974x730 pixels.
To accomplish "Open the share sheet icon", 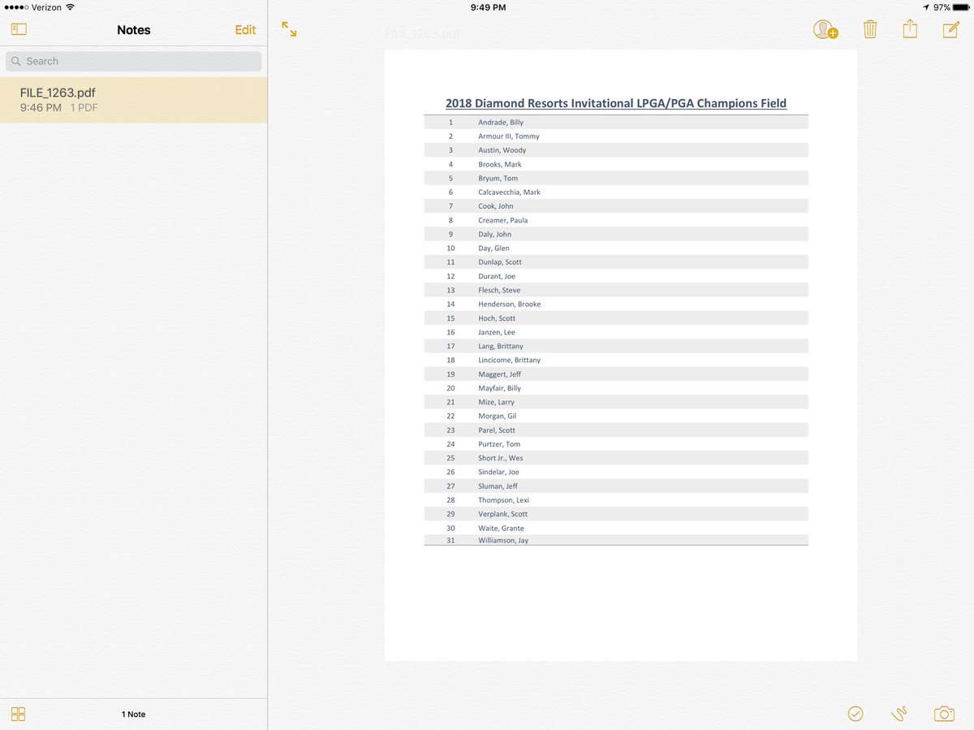I will [x=910, y=29].
